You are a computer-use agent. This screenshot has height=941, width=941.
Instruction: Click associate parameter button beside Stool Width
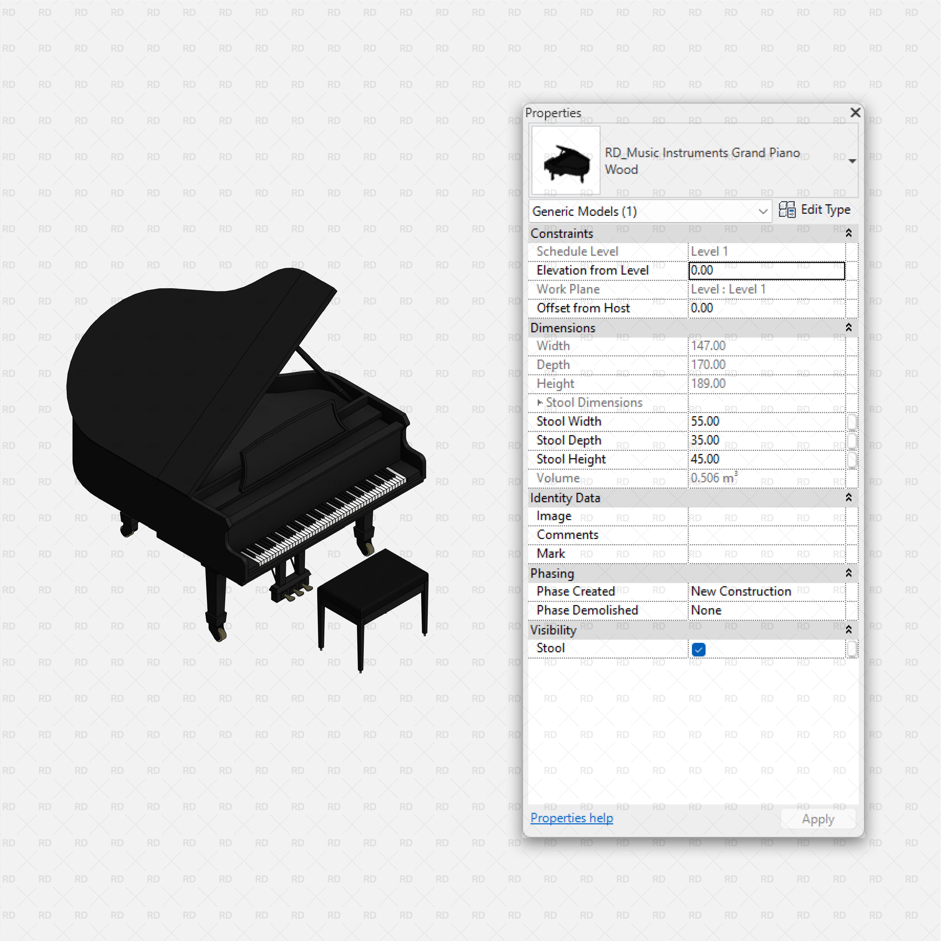tap(852, 422)
